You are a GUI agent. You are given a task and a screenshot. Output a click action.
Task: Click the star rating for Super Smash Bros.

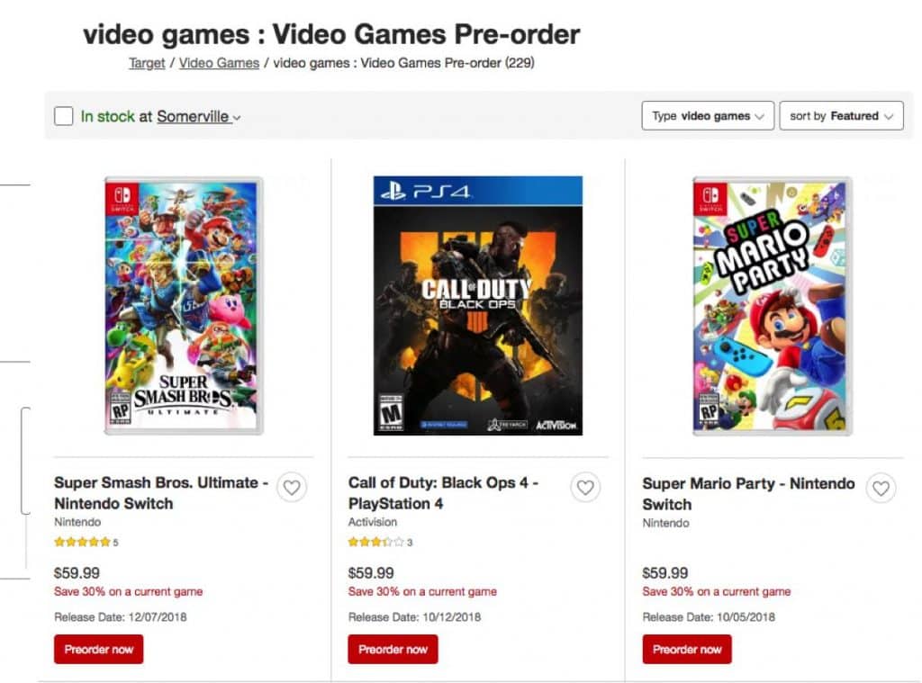click(81, 542)
